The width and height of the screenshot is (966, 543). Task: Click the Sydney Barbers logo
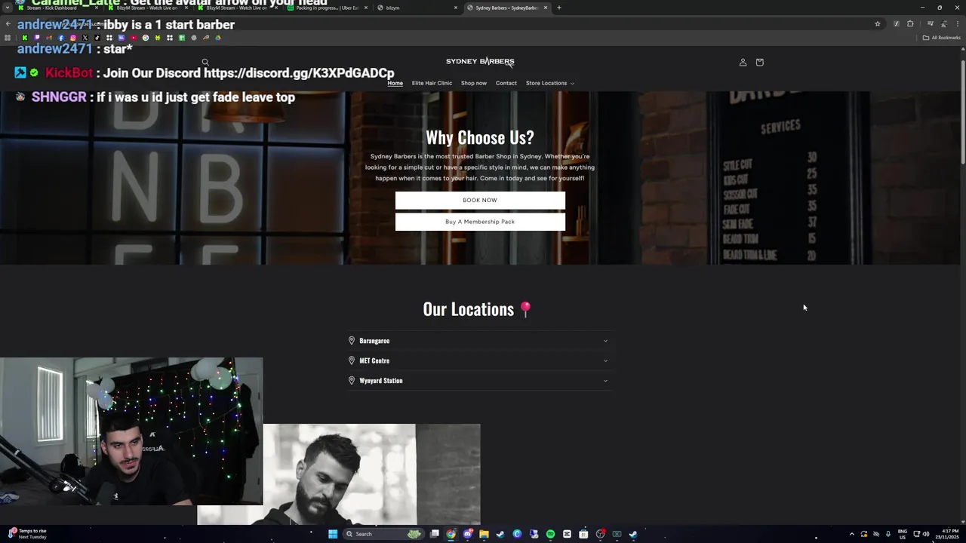pyautogui.click(x=480, y=61)
